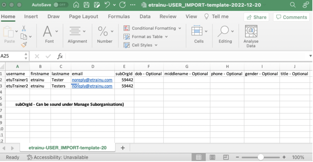Click the Share button

click(x=256, y=17)
